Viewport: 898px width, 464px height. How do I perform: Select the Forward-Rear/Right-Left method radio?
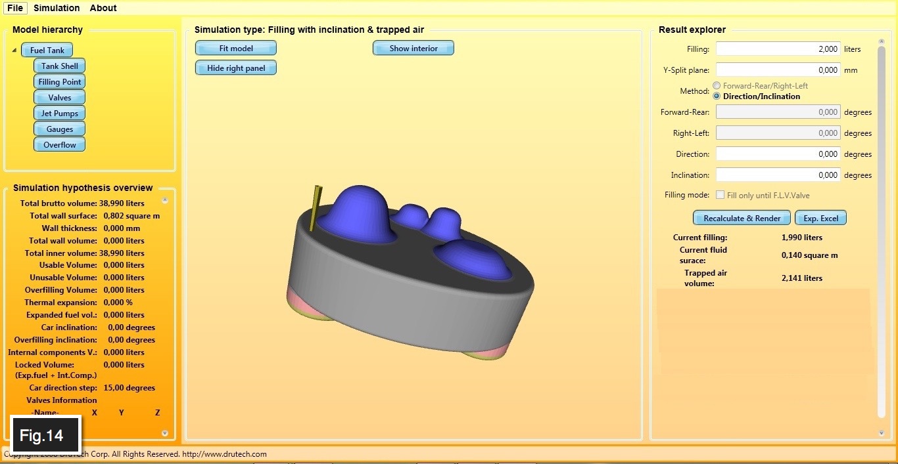717,86
